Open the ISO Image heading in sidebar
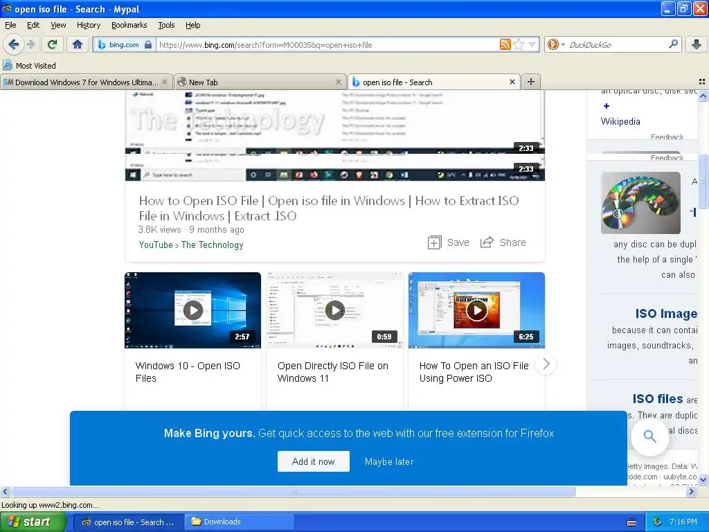709x532 pixels. click(x=666, y=314)
